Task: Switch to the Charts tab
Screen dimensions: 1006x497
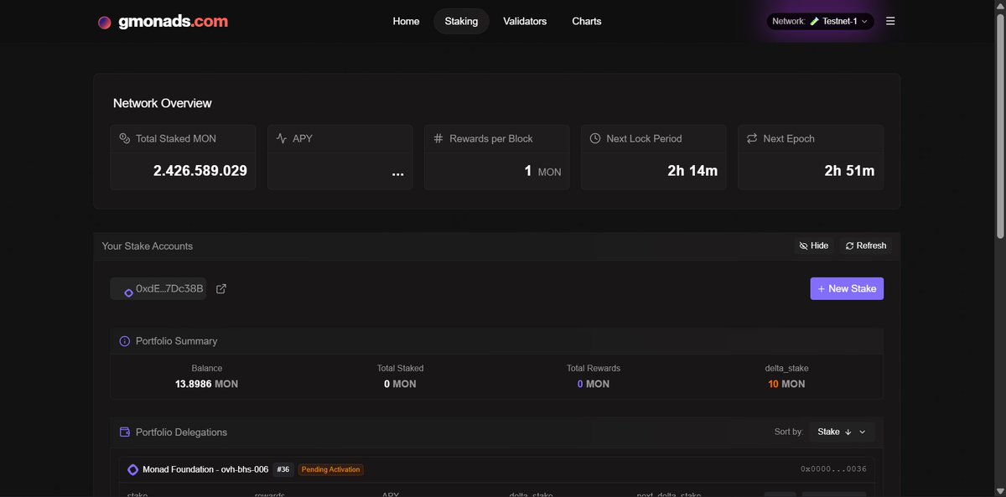Action: pos(587,21)
